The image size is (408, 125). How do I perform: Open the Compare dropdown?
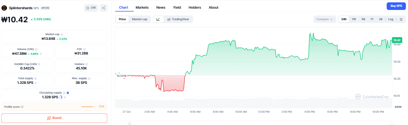325,19
